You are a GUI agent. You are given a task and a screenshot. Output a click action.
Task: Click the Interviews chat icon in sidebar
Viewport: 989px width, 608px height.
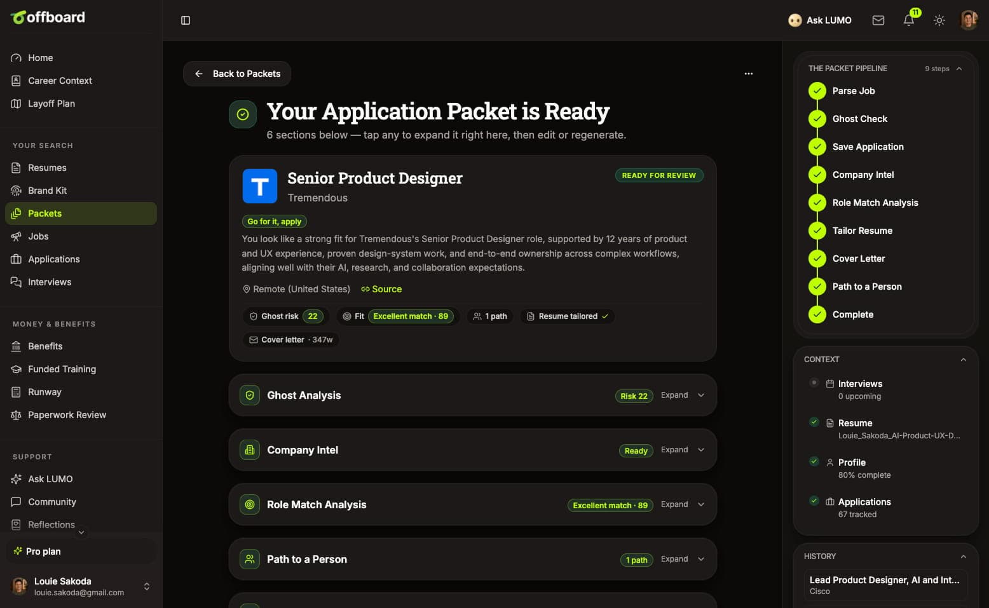pos(17,282)
